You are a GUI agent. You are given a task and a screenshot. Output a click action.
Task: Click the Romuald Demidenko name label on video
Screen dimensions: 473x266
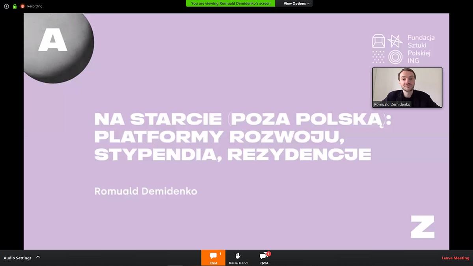click(392, 104)
